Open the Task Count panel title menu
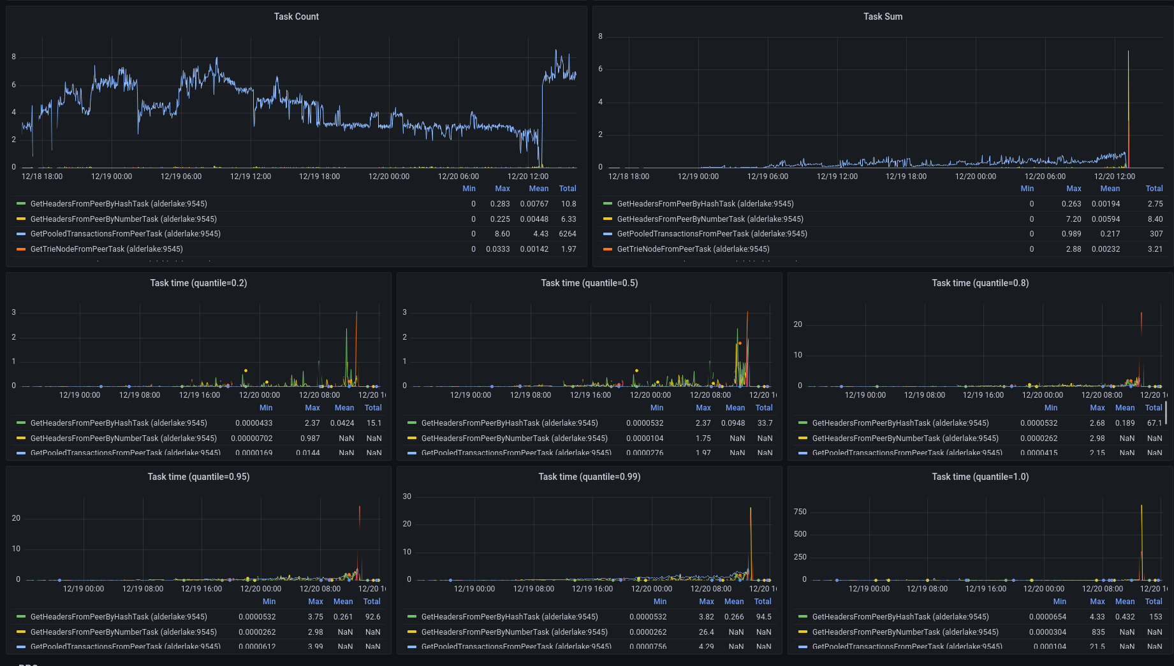The height and width of the screenshot is (666, 1174). click(296, 17)
